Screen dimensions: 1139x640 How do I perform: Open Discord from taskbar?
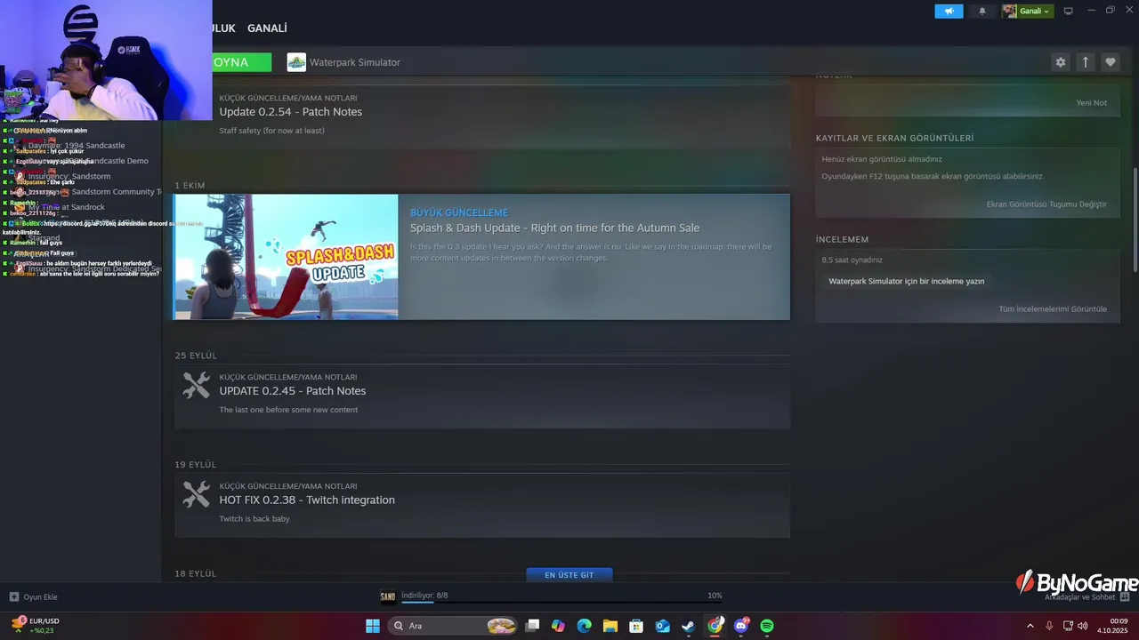741,626
